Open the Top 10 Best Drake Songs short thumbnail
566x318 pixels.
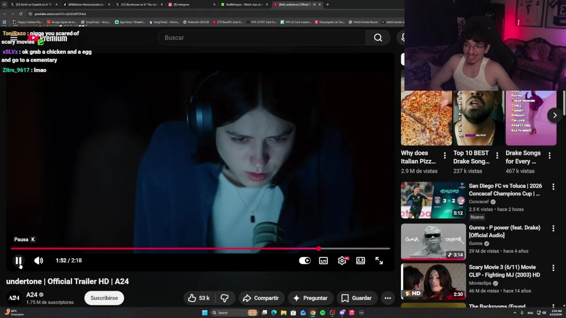coord(479,118)
